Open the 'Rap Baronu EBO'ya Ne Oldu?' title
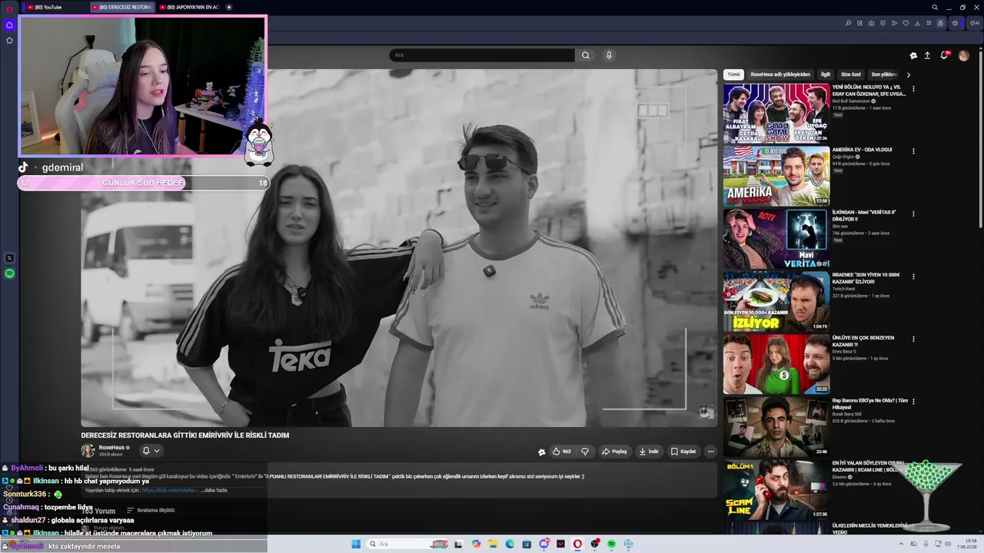This screenshot has width=984, height=553. pyautogui.click(x=869, y=404)
